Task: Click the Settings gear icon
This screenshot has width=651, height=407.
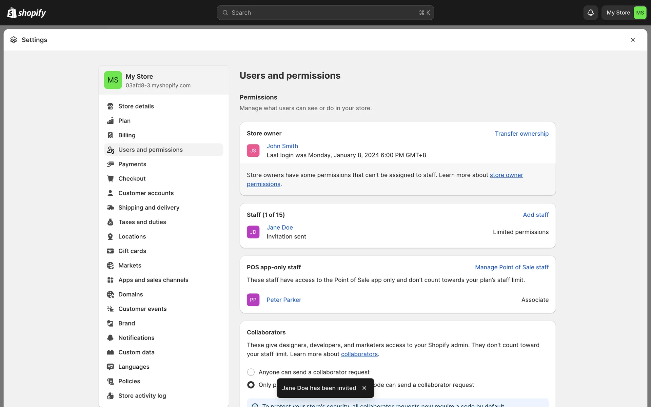Action: coord(14,40)
